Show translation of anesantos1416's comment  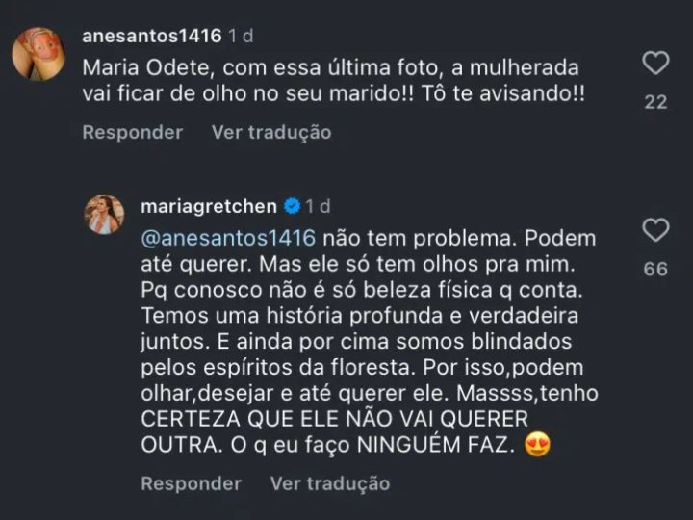(x=270, y=132)
